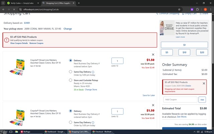Select Same Day Delivery for second item
This screenshot has height=134, width=214.
click(71, 122)
